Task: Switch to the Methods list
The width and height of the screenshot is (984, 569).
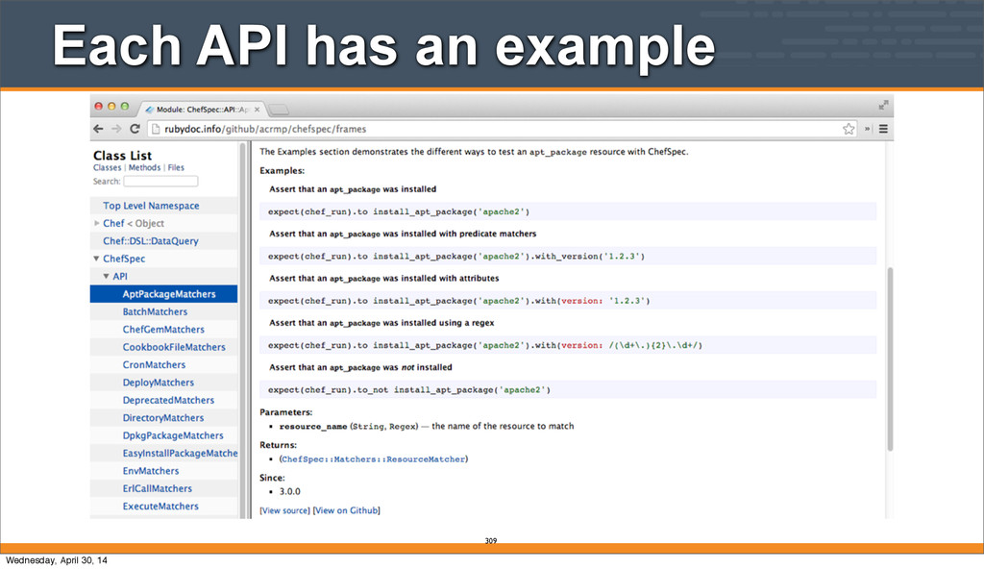Action: pyautogui.click(x=144, y=167)
